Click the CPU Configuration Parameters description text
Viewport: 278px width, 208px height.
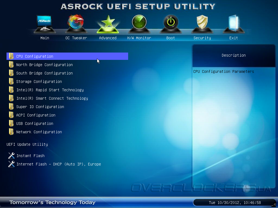click(x=224, y=71)
